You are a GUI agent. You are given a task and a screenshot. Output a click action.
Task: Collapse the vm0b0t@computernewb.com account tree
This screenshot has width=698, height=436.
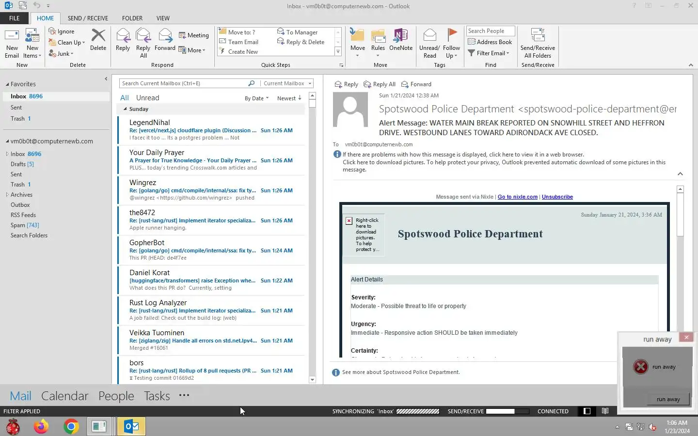click(7, 141)
